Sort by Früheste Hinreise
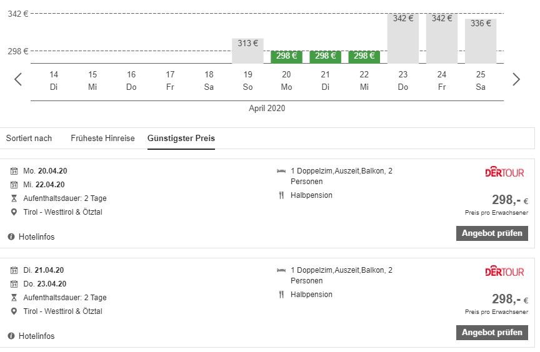The height and width of the screenshot is (352, 540). [x=102, y=139]
